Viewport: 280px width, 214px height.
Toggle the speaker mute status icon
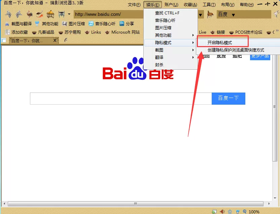(x=222, y=212)
